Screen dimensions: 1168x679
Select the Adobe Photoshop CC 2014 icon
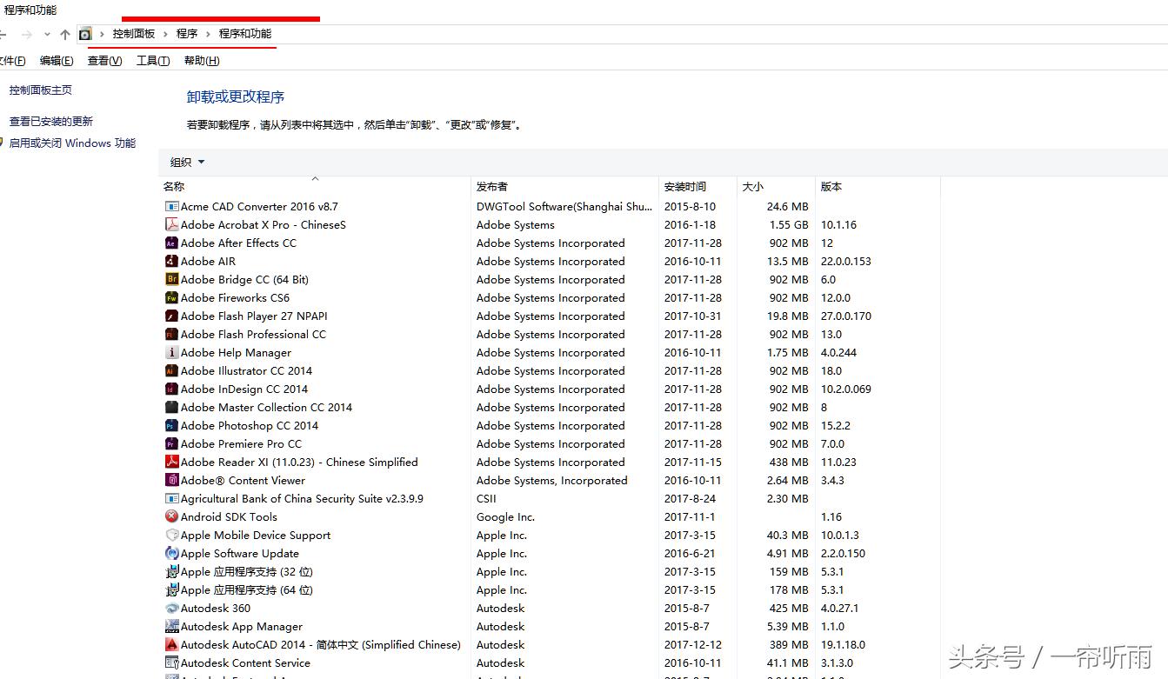170,425
